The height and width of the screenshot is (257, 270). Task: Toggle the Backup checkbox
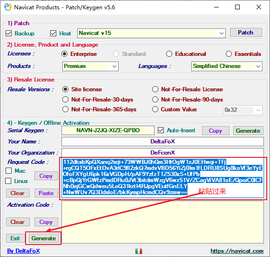pos(8,33)
